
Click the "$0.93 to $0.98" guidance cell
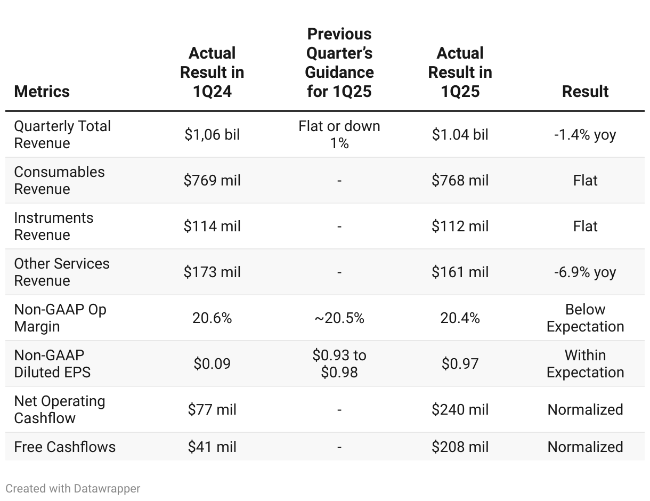coord(339,363)
